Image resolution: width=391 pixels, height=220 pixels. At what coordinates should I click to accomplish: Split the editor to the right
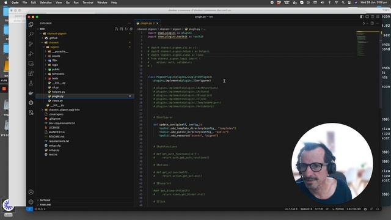click(372, 23)
